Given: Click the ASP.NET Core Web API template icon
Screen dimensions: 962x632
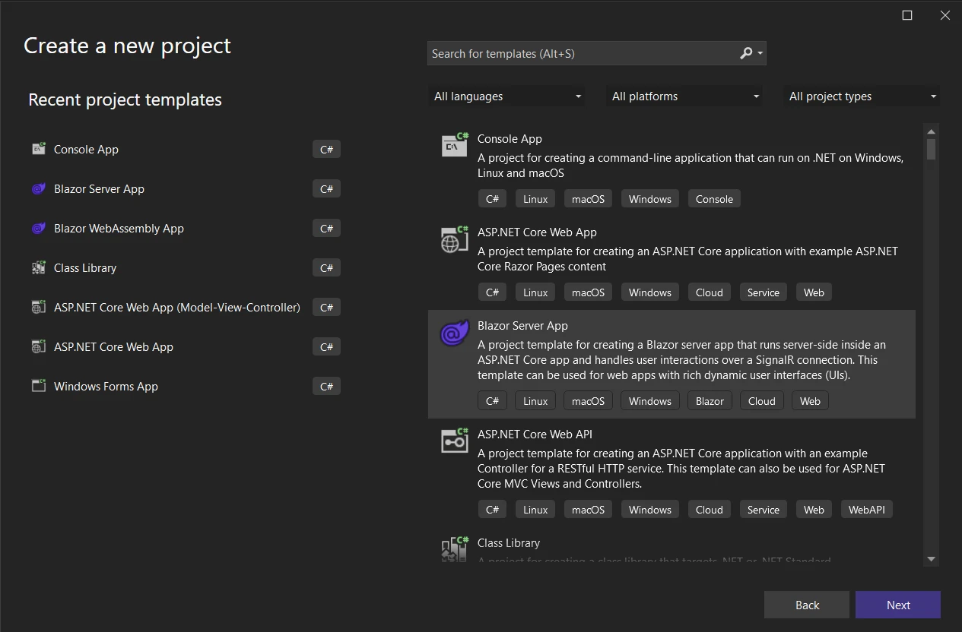Looking at the screenshot, I should tap(455, 441).
